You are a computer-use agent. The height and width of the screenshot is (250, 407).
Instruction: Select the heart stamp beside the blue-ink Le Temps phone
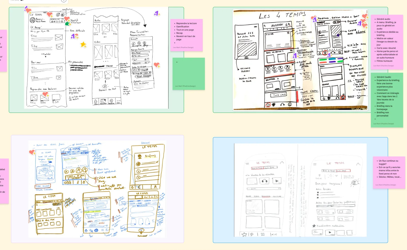[x=32, y=152]
